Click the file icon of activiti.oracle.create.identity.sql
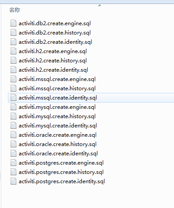The image size is (174, 208). click(x=13, y=154)
